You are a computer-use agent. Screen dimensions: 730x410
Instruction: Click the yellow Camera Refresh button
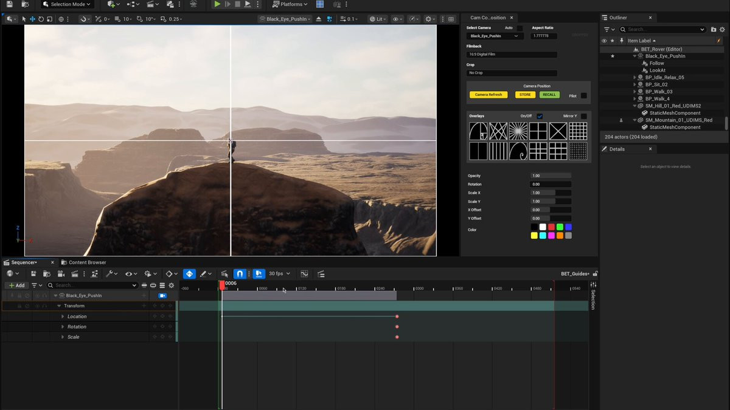[488, 95]
